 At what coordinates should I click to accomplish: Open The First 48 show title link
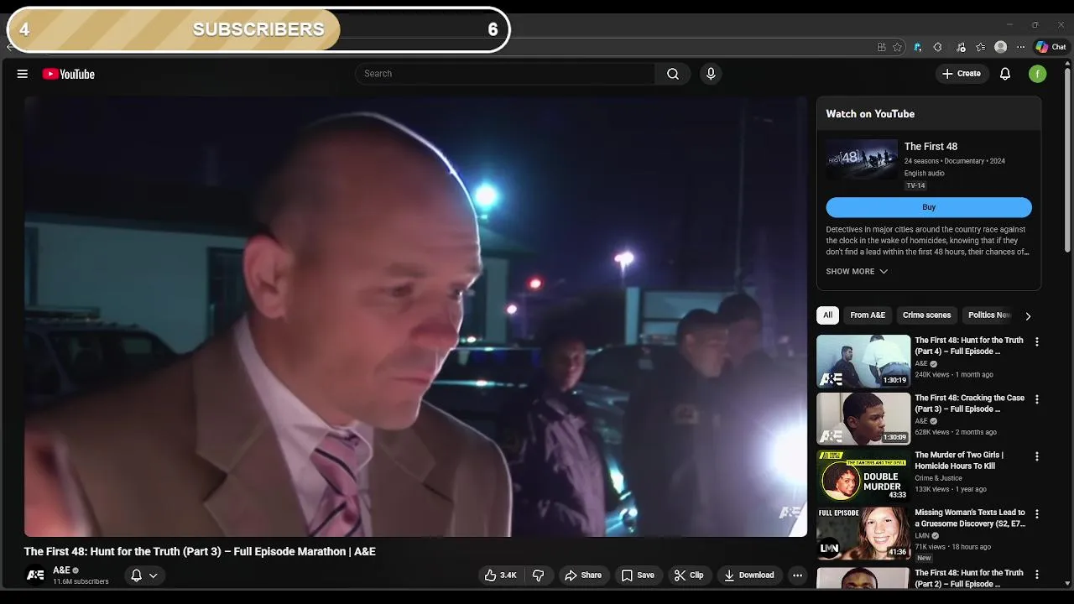[x=931, y=147]
